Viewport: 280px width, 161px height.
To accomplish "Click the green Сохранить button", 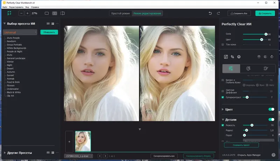I will [x=265, y=13].
